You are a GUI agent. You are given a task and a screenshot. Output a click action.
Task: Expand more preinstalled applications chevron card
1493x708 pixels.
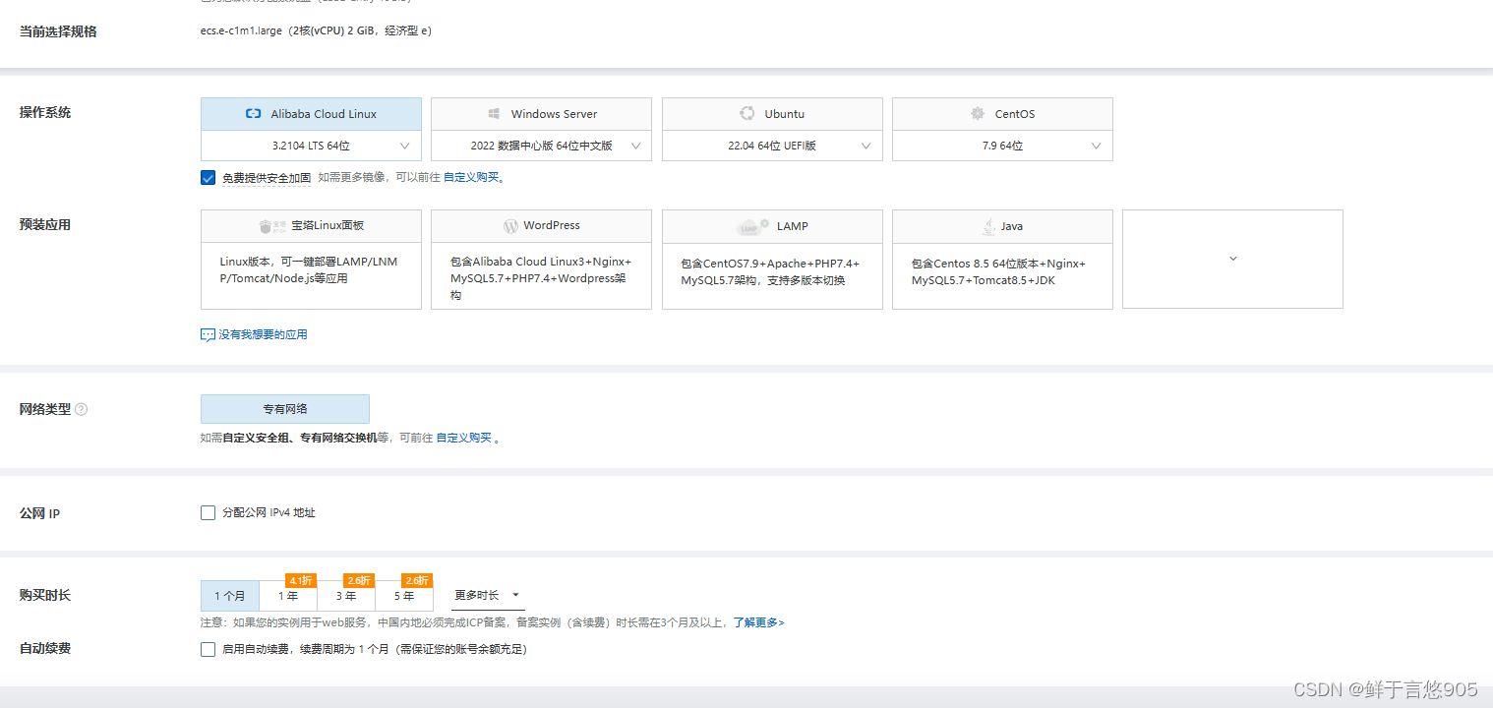click(x=1232, y=259)
